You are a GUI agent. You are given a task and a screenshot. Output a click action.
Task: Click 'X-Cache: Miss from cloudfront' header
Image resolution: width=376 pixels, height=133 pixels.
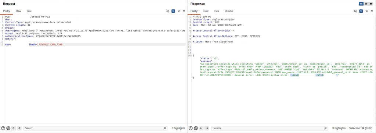click(x=213, y=42)
